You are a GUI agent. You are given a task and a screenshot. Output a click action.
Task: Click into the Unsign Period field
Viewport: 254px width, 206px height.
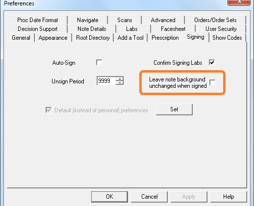[x=106, y=81]
